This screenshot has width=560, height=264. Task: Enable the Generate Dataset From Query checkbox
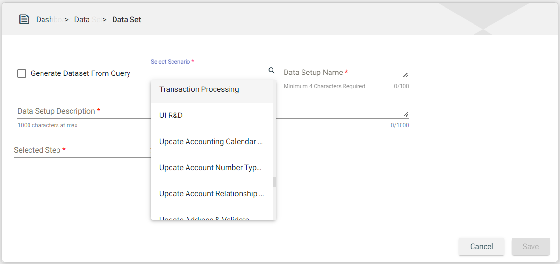coord(22,73)
